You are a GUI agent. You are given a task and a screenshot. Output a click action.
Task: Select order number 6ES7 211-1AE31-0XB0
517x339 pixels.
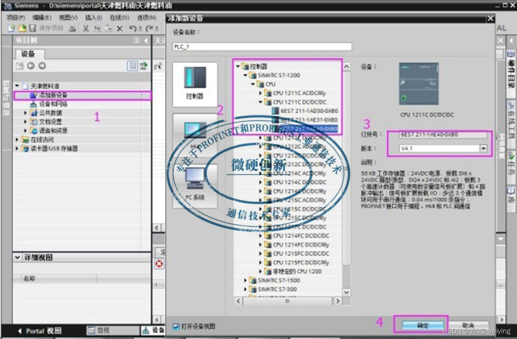click(309, 120)
